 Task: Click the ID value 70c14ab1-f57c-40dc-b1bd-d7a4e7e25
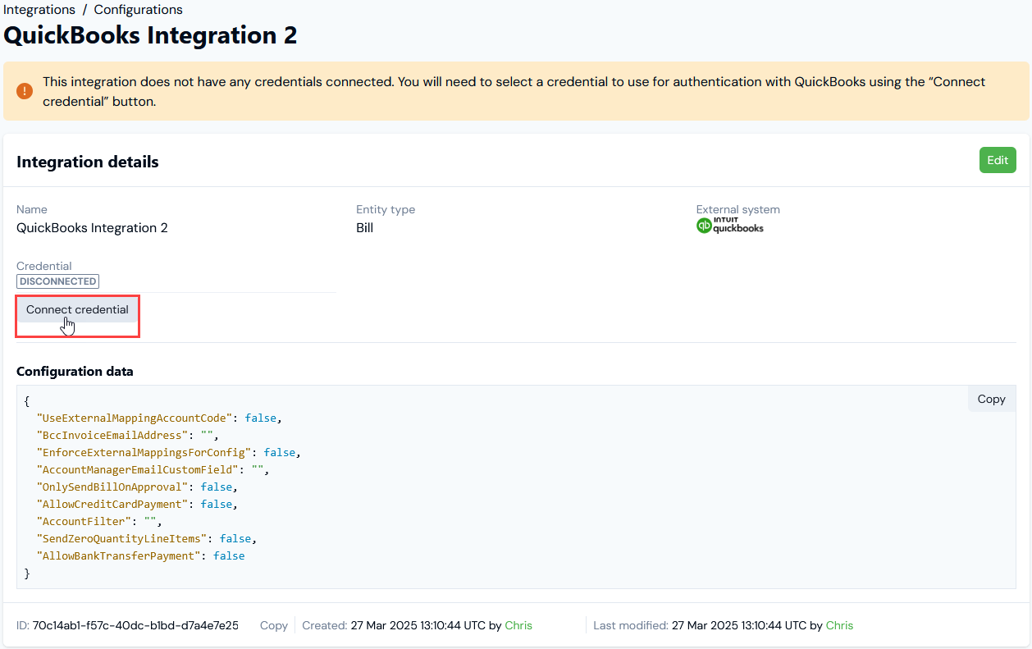tap(135, 625)
